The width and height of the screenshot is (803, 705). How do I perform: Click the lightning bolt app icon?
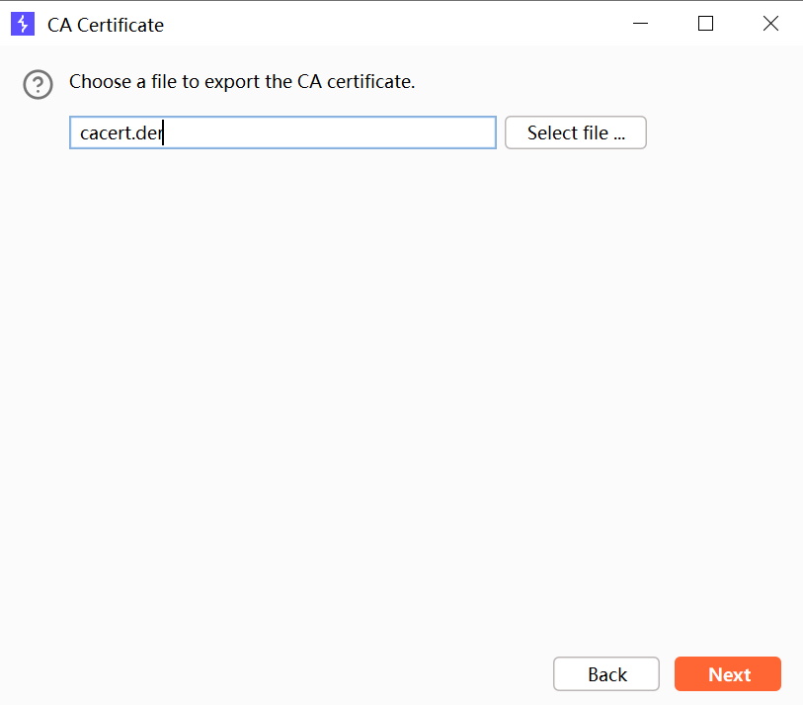click(x=22, y=25)
